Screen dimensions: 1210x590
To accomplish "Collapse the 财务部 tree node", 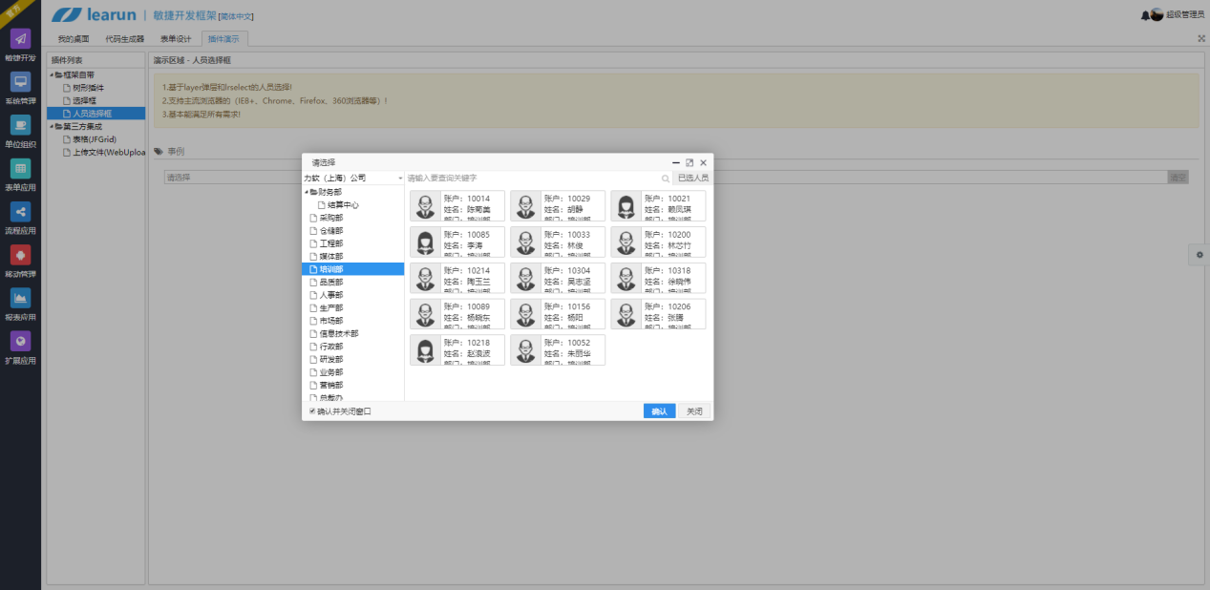I will click(307, 192).
